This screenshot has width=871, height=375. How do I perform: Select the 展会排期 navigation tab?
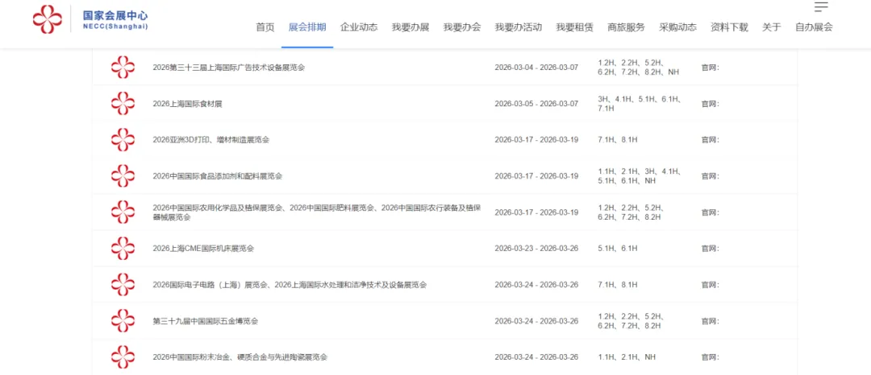307,27
